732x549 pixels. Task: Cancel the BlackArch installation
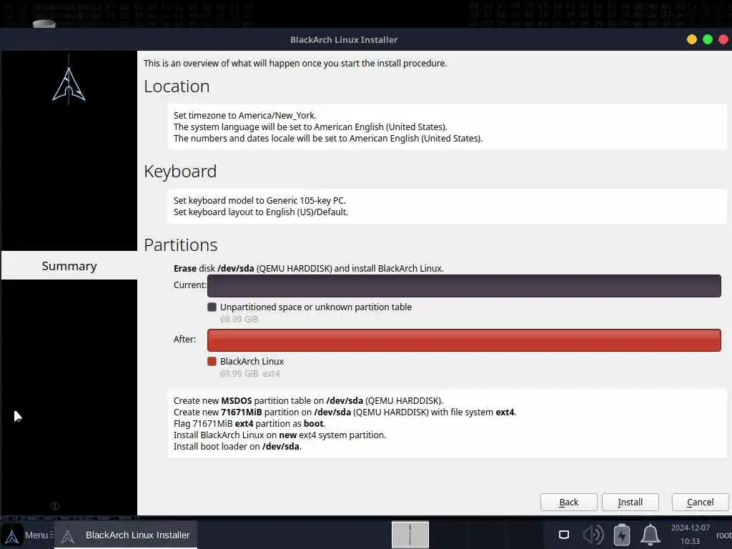pos(700,502)
